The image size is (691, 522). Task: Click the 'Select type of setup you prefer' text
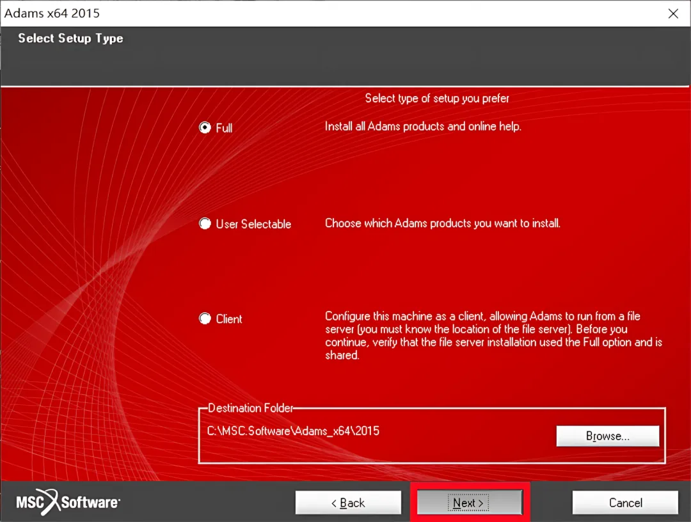[437, 99]
